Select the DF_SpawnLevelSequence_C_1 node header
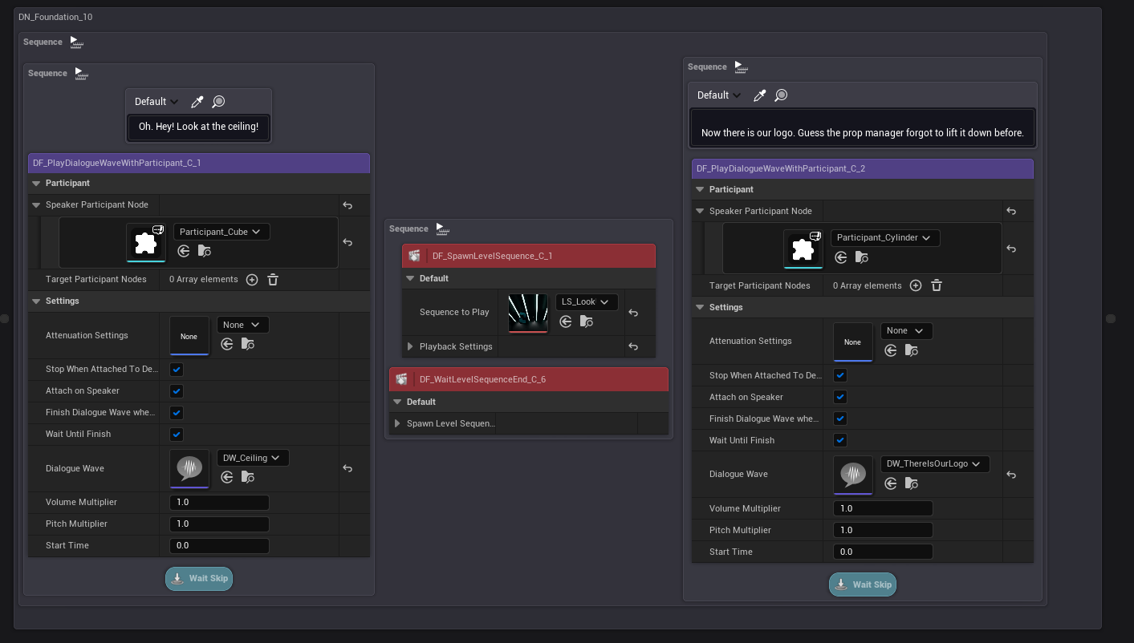This screenshot has height=643, width=1134. click(x=529, y=257)
